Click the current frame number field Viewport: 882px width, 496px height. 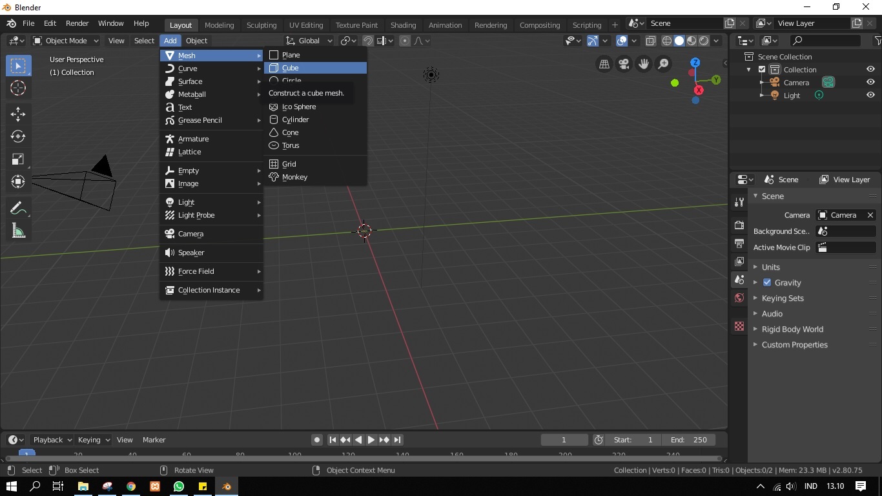pos(564,440)
